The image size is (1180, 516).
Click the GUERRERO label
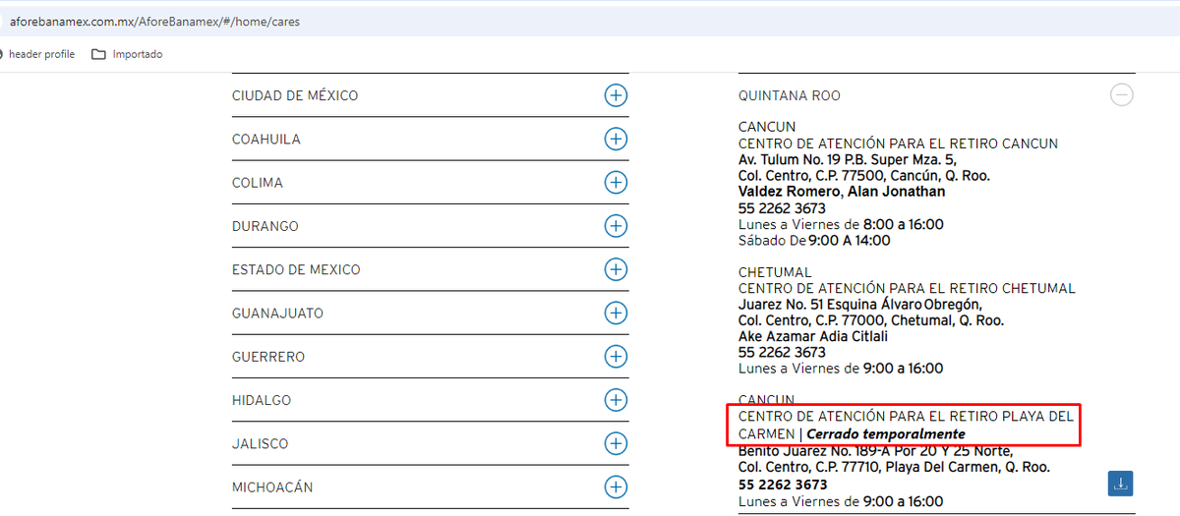(x=268, y=357)
